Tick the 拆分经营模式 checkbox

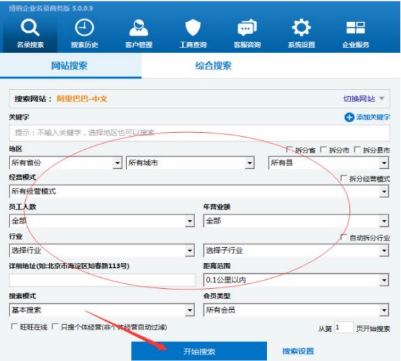pos(344,178)
